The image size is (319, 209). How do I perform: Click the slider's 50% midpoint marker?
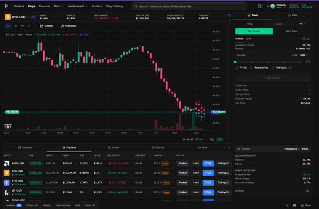(x=267, y=62)
